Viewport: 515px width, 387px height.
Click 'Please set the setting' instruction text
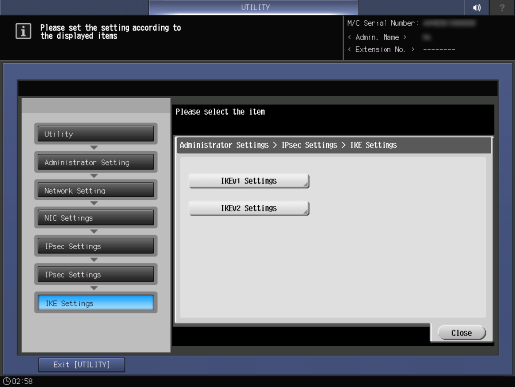111,32
